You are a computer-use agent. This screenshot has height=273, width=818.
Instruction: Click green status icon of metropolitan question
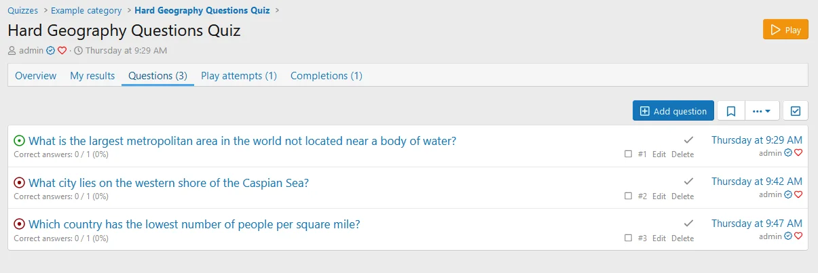point(19,141)
